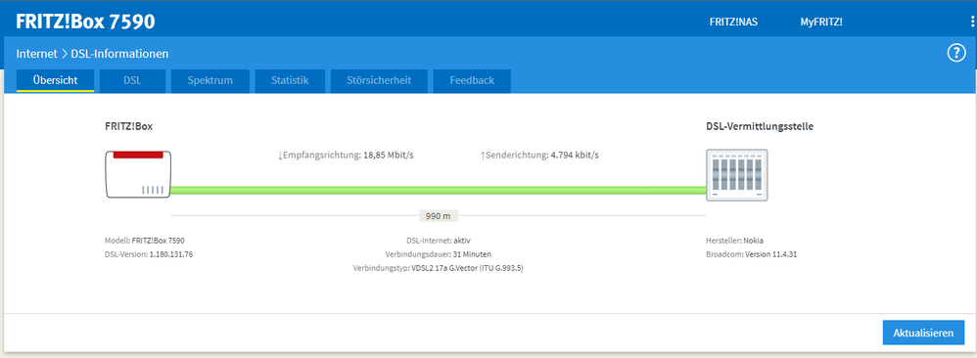Click the green DSL connection line
This screenshot has width=977, height=358.
(x=438, y=190)
